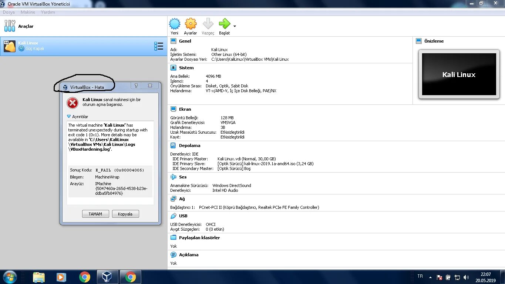
Task: Click the Kali Linux preview thumbnail
Action: click(x=459, y=74)
